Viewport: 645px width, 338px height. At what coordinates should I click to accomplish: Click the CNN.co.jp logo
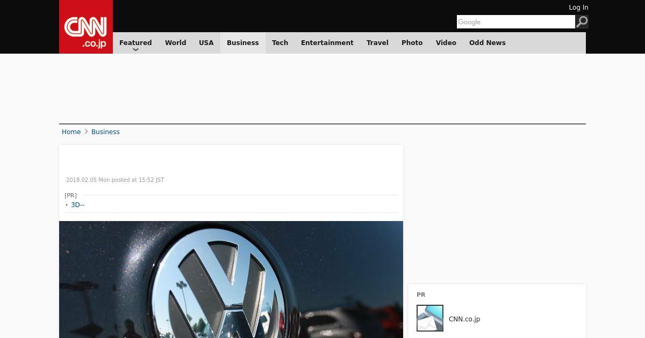86,27
